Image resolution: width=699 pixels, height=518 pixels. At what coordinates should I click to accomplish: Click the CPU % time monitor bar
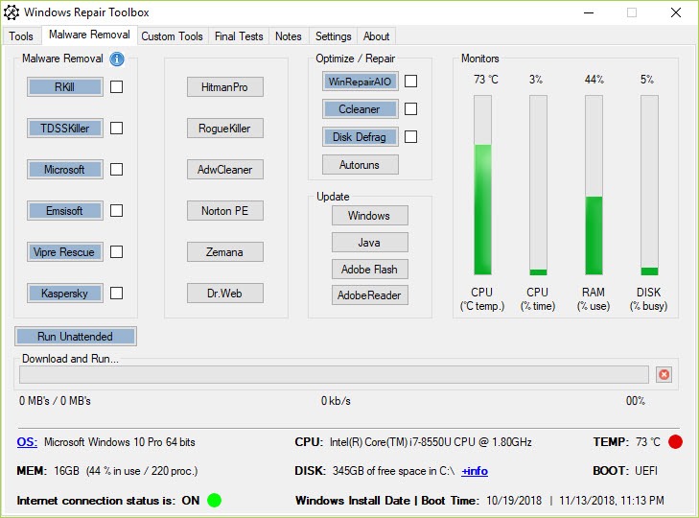coord(538,185)
